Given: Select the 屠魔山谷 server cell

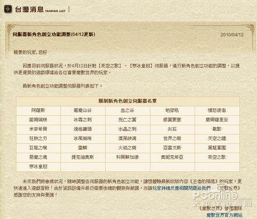Looking at the screenshot, I should [82, 111].
